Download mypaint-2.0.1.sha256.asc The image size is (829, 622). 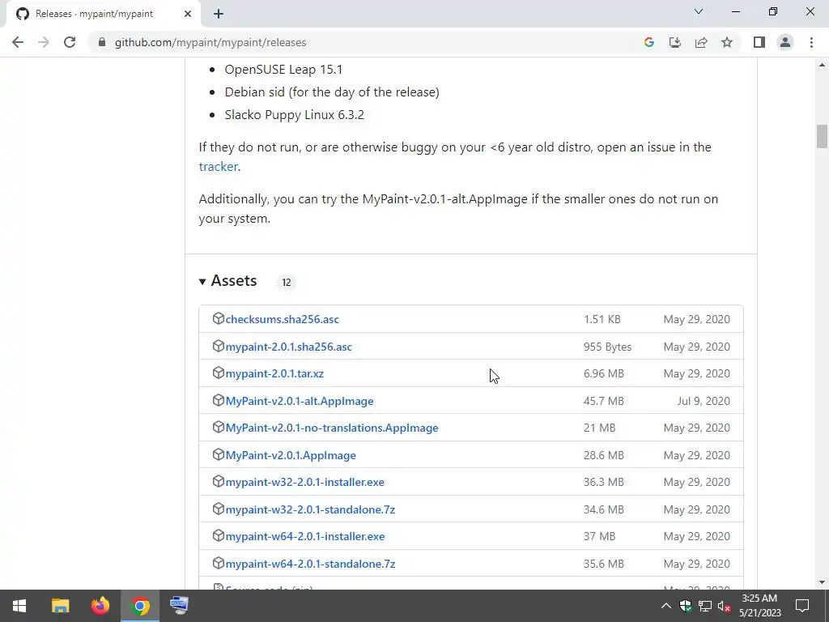pos(289,347)
